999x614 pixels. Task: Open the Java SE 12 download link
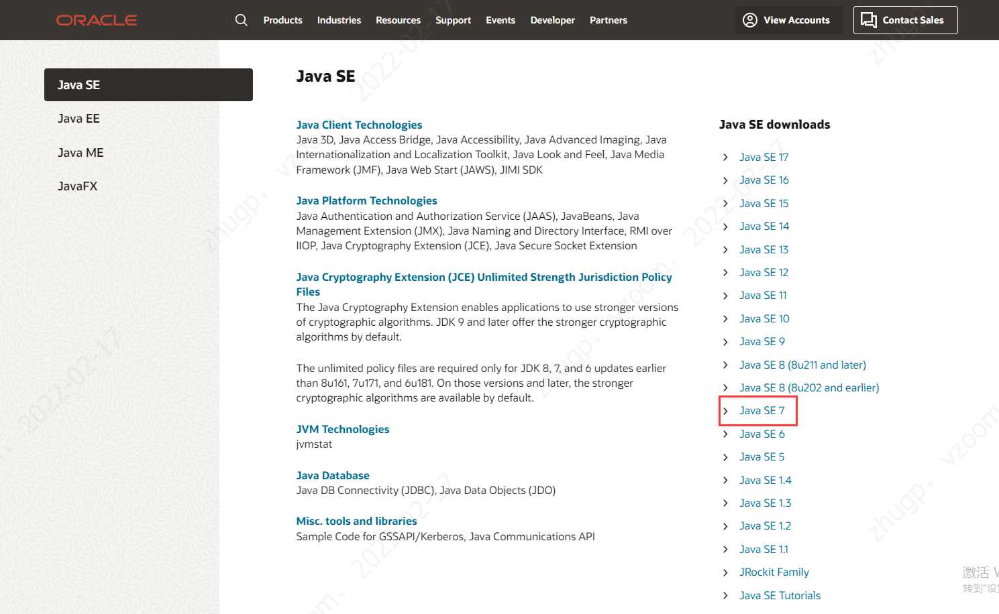(764, 272)
